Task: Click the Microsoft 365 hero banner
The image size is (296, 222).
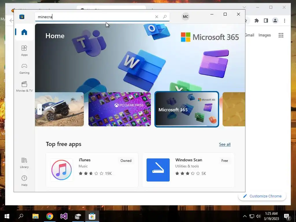Action: coord(140,58)
